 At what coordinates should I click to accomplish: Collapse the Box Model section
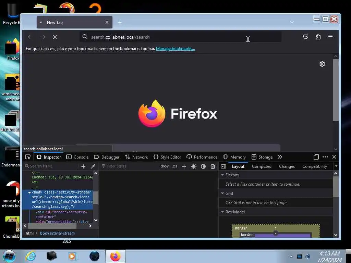(222, 212)
